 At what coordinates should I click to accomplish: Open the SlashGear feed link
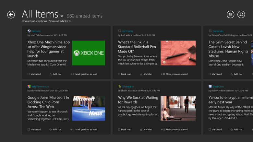[x=219, y=87]
